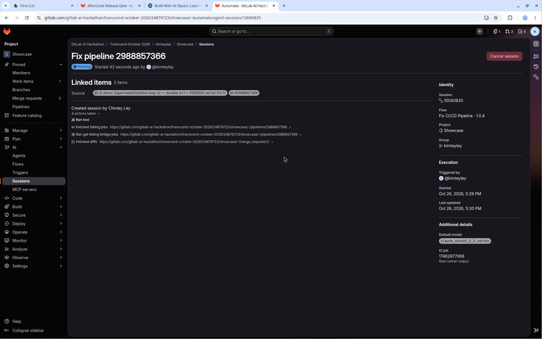Go back in browser history
This screenshot has width=542, height=339.
tap(7, 17)
